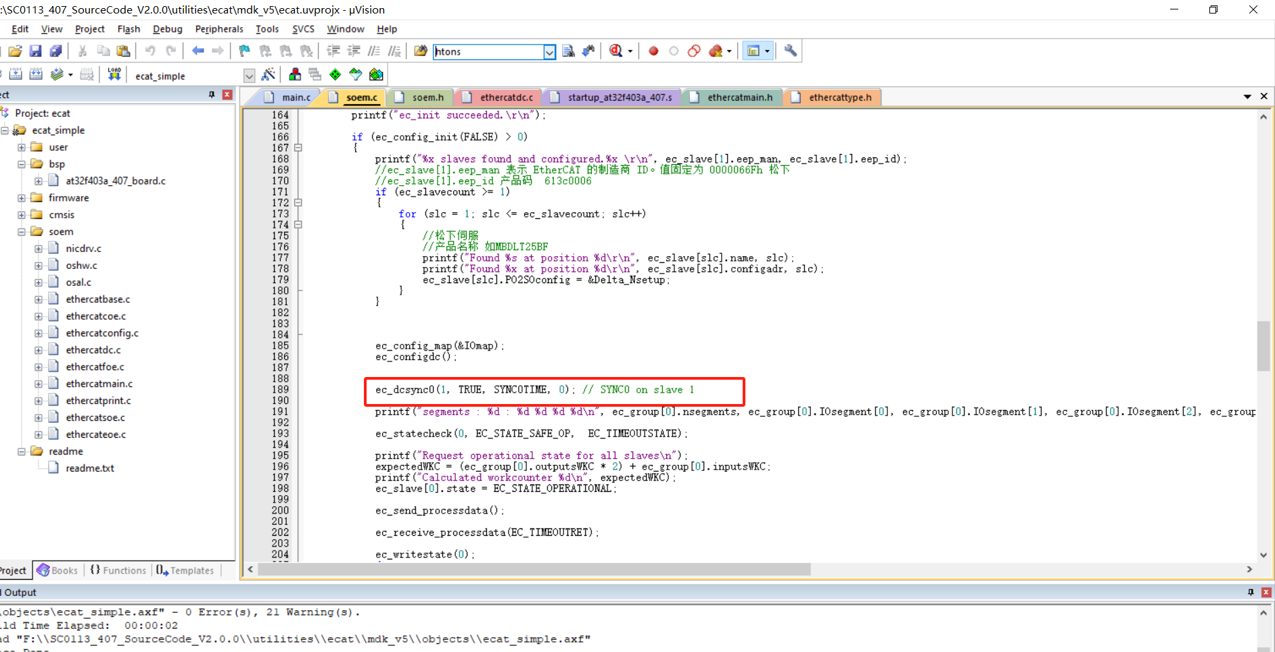
Task: Navigate backwards with the blue left arrow
Action: pos(198,51)
